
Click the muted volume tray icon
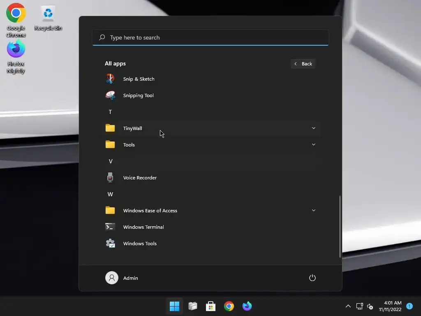pos(370,306)
